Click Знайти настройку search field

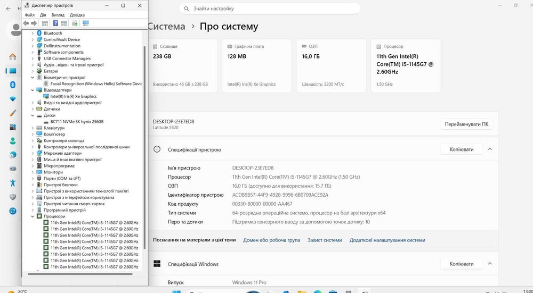click(x=270, y=9)
